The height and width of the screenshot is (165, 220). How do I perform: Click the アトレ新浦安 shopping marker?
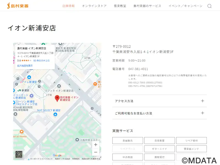coord(29,77)
